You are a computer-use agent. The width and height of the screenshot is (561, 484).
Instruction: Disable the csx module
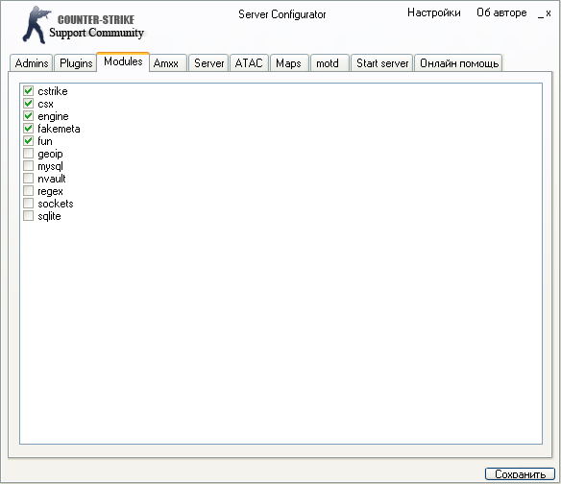pyautogui.click(x=28, y=104)
